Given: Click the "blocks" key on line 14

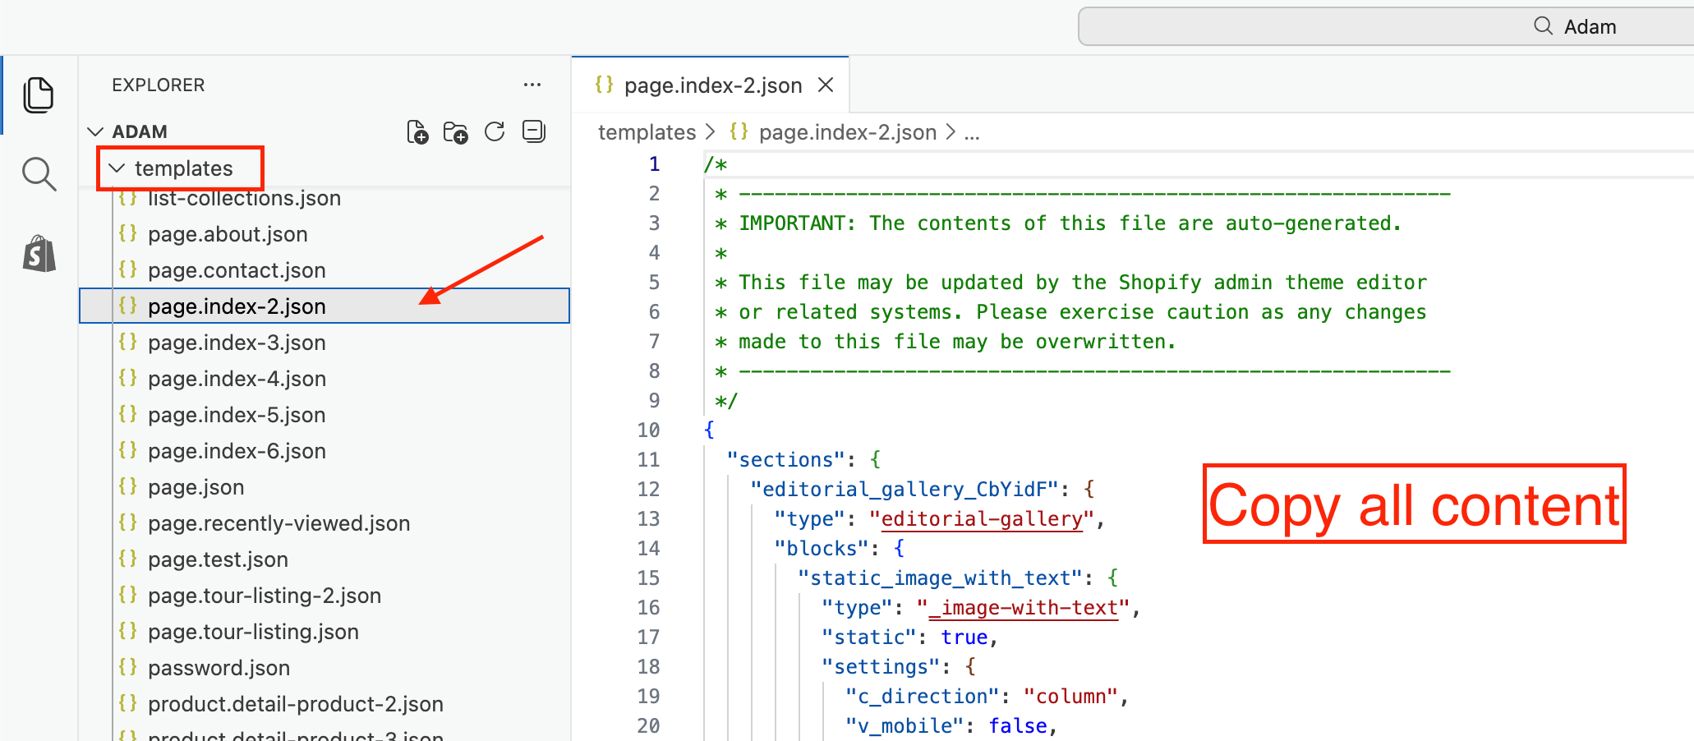Looking at the screenshot, I should (x=822, y=548).
